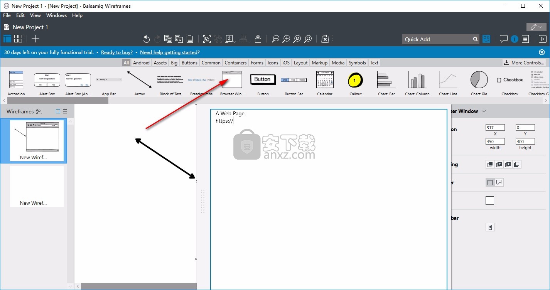
Task: Bring the selection to front
Action: point(490,164)
